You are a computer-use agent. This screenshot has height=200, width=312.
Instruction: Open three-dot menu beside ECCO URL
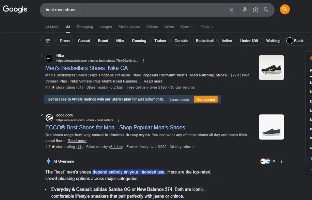click(x=119, y=120)
